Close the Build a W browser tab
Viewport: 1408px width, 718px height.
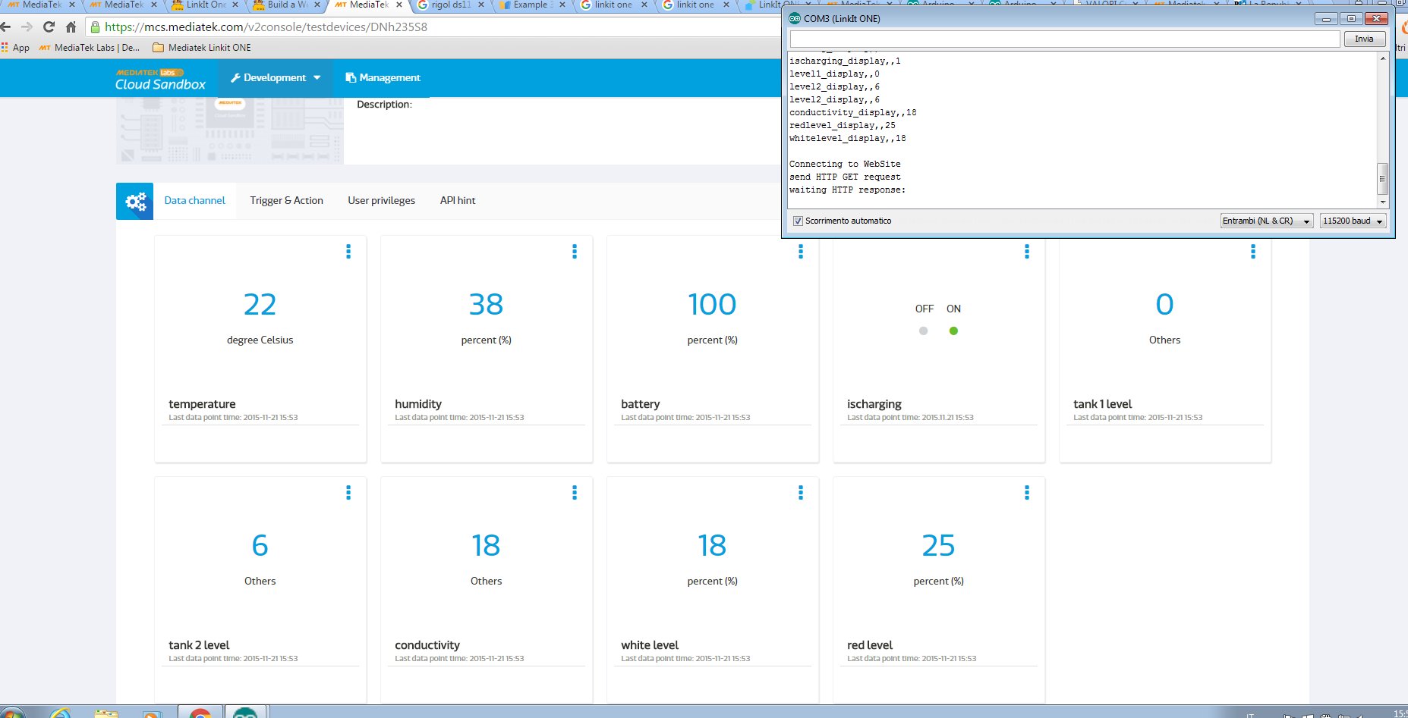coord(317,5)
